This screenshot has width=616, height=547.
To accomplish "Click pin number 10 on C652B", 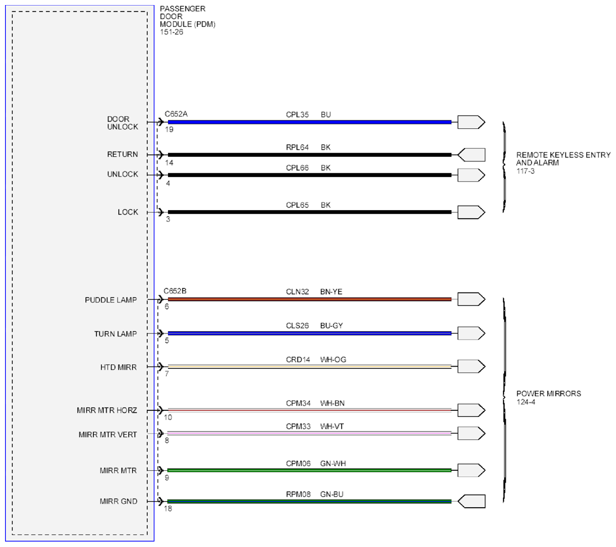I will (x=168, y=418).
